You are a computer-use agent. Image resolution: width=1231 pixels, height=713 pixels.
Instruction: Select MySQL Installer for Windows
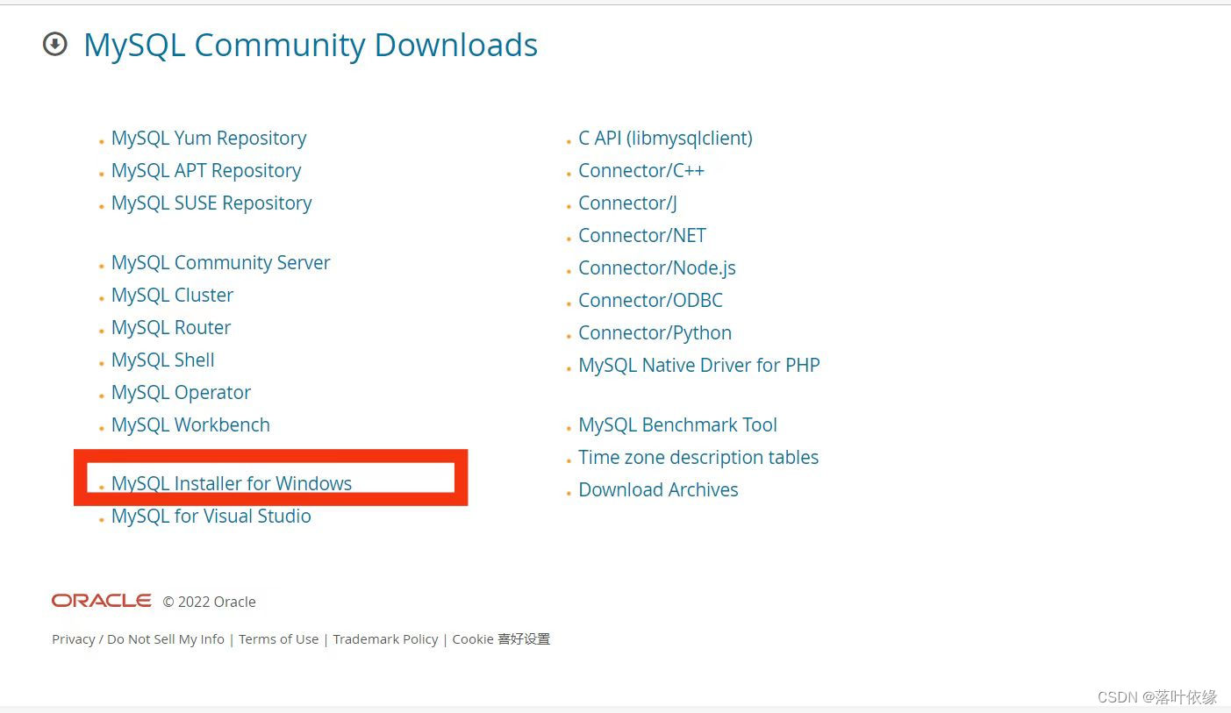[232, 483]
